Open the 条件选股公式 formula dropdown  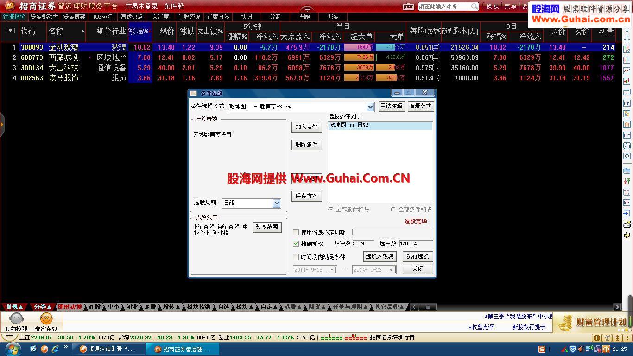(x=370, y=107)
